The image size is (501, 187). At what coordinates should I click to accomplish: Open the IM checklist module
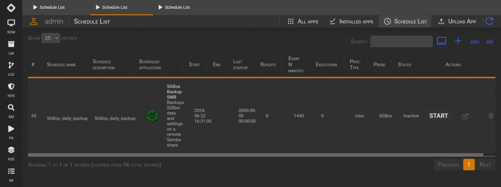pos(11,174)
